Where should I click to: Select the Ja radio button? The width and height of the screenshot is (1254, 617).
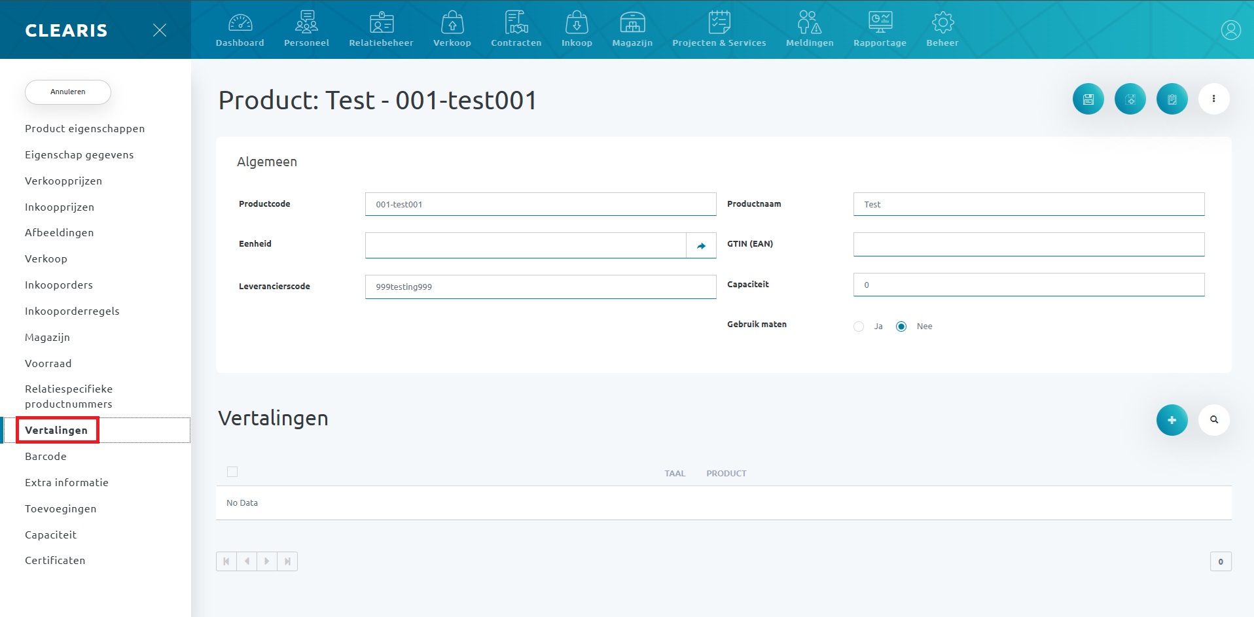click(x=859, y=326)
